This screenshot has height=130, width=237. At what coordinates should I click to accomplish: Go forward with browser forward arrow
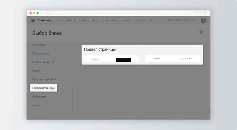click(x=51, y=13)
